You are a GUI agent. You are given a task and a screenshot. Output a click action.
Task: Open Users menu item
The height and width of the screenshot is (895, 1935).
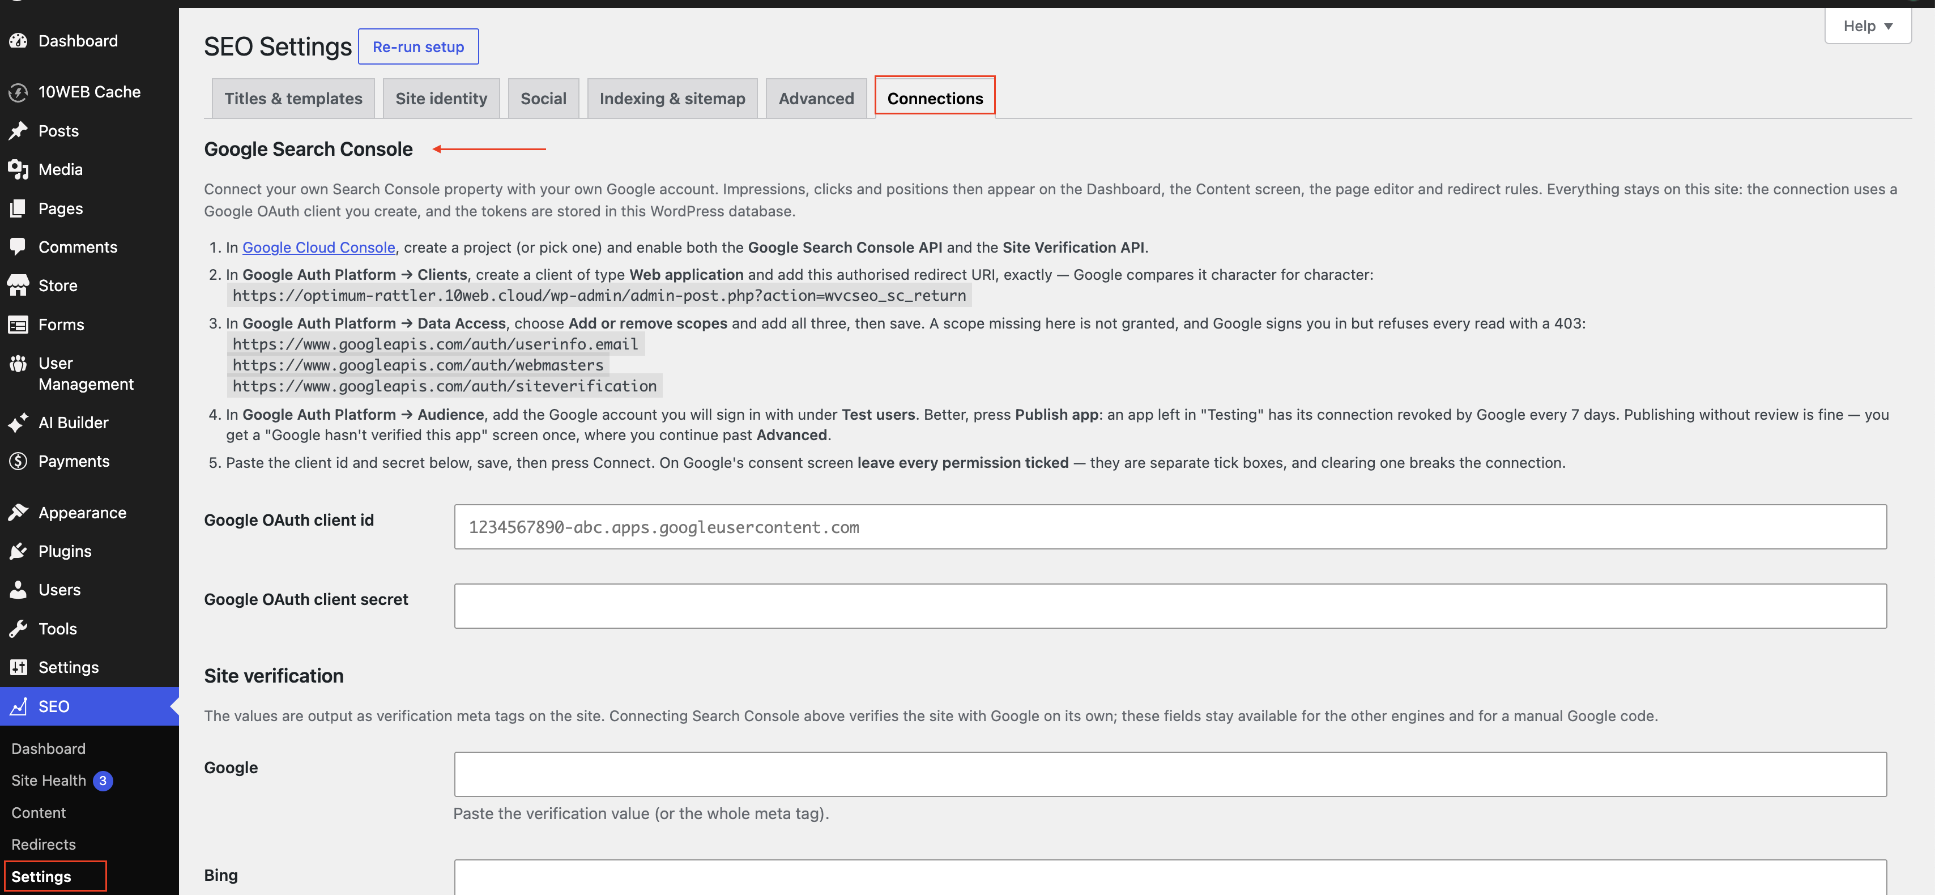pos(59,590)
